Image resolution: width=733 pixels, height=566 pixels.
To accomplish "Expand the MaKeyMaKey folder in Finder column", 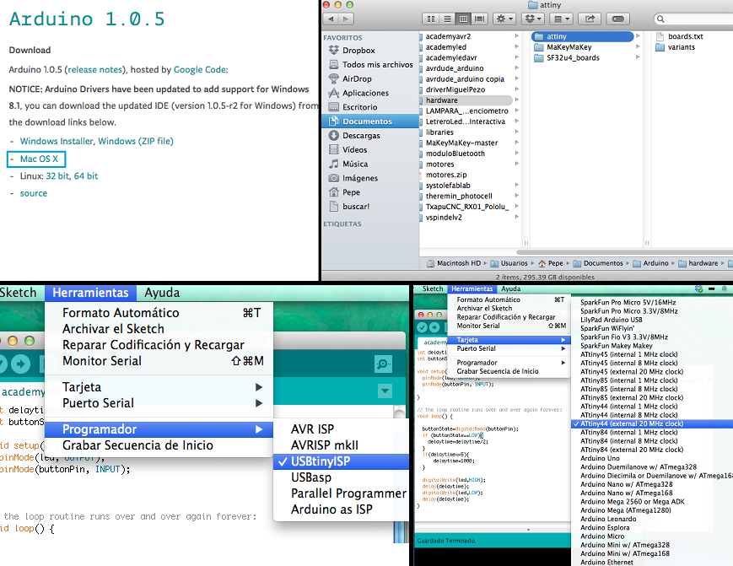I will tap(638, 47).
